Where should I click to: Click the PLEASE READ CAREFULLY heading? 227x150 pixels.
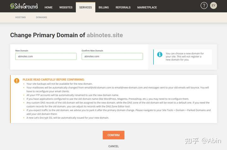pyautogui.click(x=54, y=79)
